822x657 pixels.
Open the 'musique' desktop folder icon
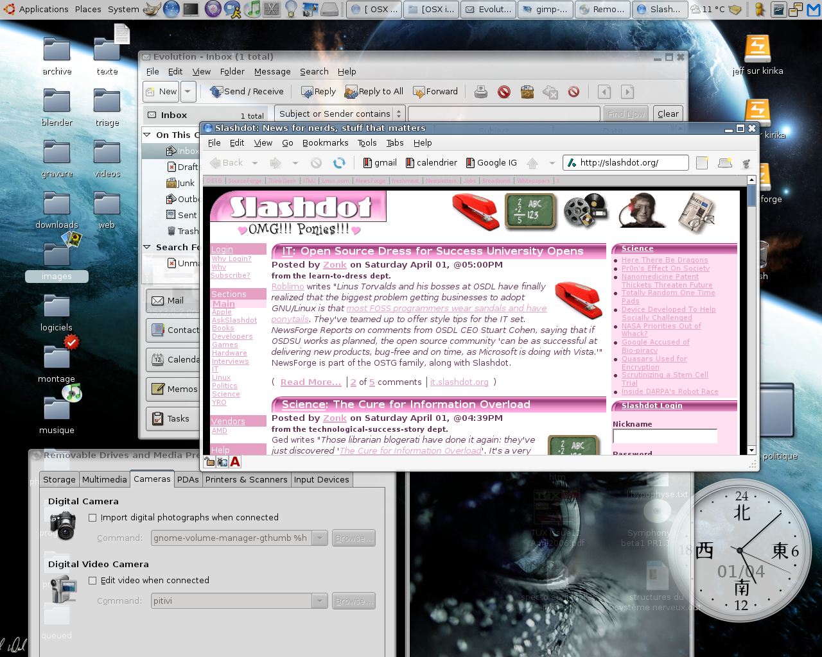[x=57, y=409]
